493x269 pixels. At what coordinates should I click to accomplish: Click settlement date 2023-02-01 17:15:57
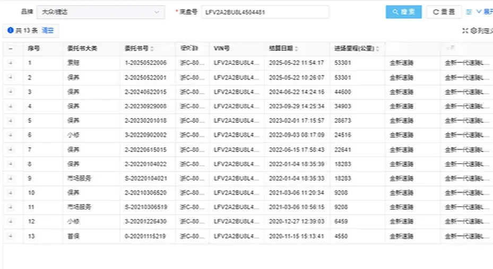[x=296, y=120]
